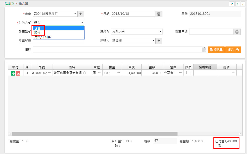Expand the 廠商 dropdown
This screenshot has height=154, width=247.
75,14
